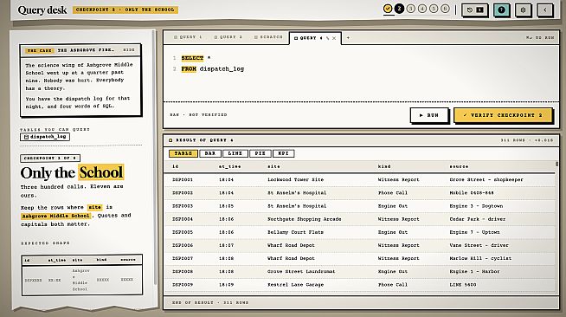This screenshot has height=317, width=566.
Task: Select the Grove Street - shopkeeper cell
Action: [486, 179]
